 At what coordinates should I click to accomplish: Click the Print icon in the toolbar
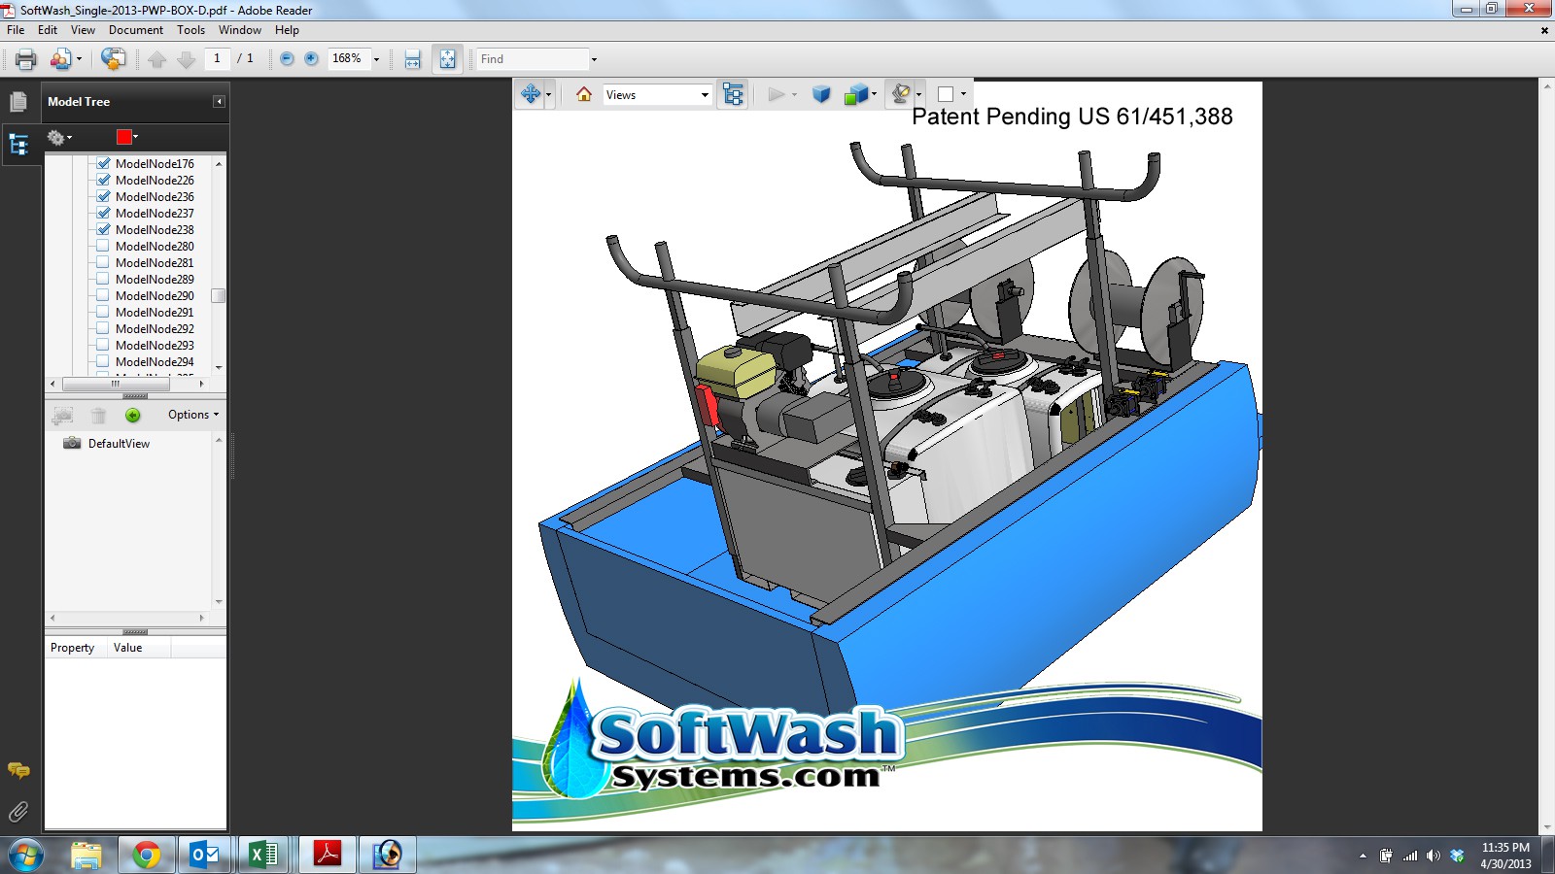pyautogui.click(x=26, y=59)
